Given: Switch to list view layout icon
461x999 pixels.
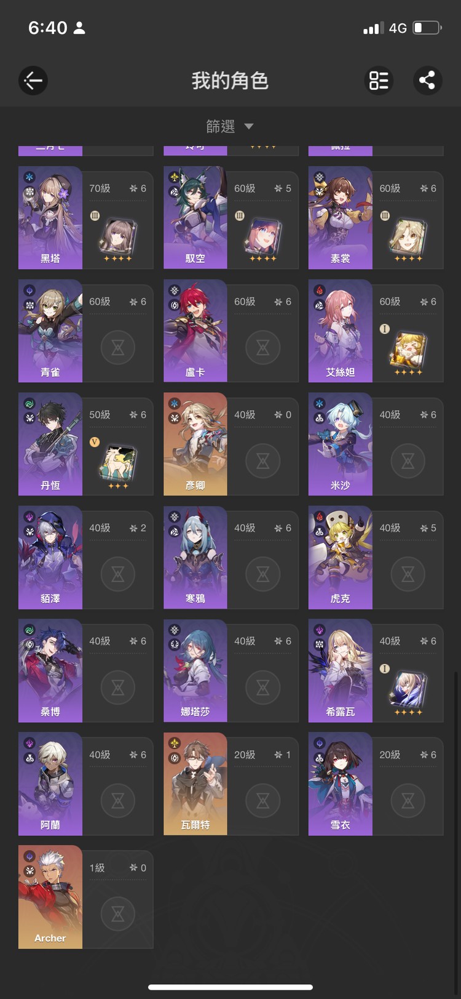Looking at the screenshot, I should click(x=379, y=81).
